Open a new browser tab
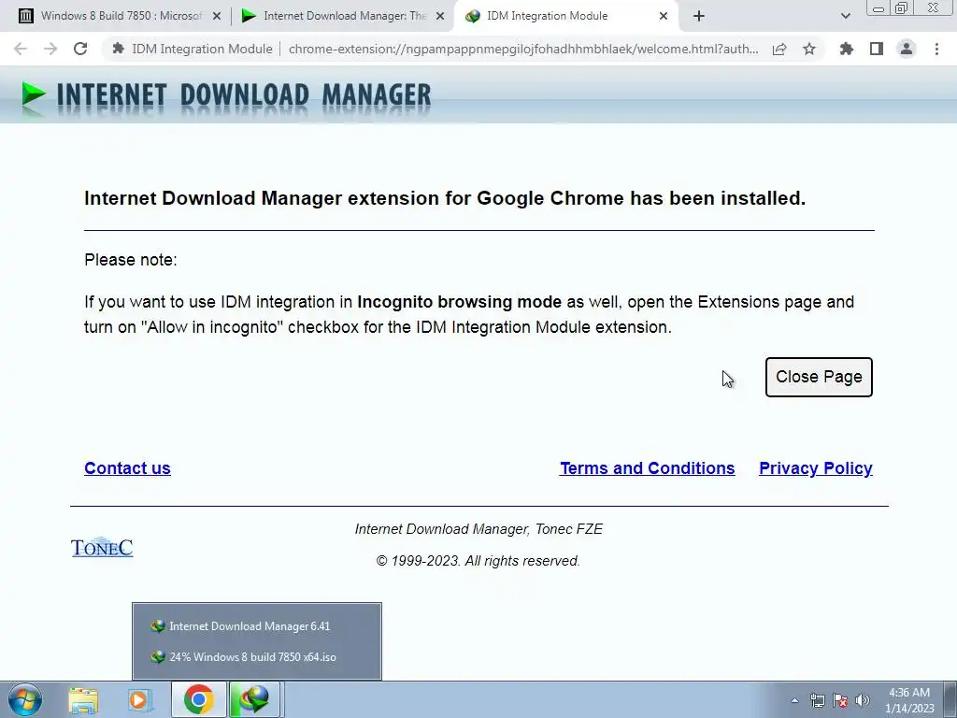Image resolution: width=957 pixels, height=718 pixels. click(699, 17)
